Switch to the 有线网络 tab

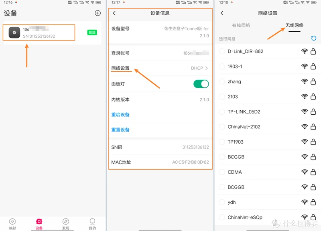241,25
